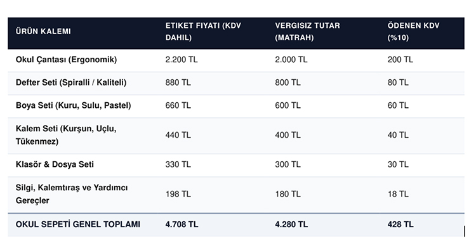Click the Okul Çantası (Ergonomik) row label
476x248 pixels.
(66, 60)
